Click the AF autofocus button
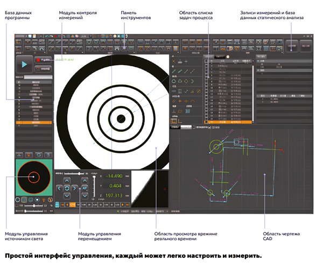This screenshot has height=269, width=323. click(85, 188)
